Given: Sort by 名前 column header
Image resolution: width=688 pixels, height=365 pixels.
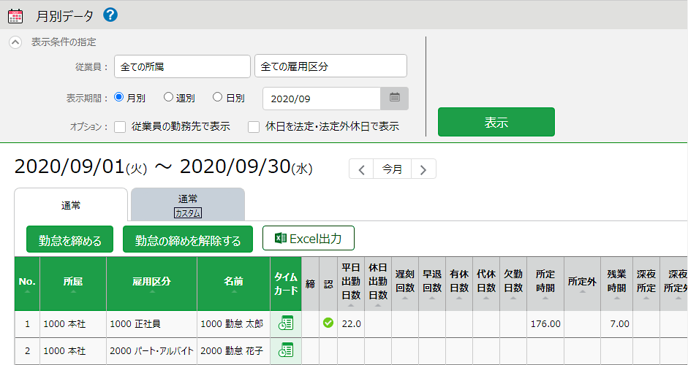Looking at the screenshot, I should pos(234,284).
